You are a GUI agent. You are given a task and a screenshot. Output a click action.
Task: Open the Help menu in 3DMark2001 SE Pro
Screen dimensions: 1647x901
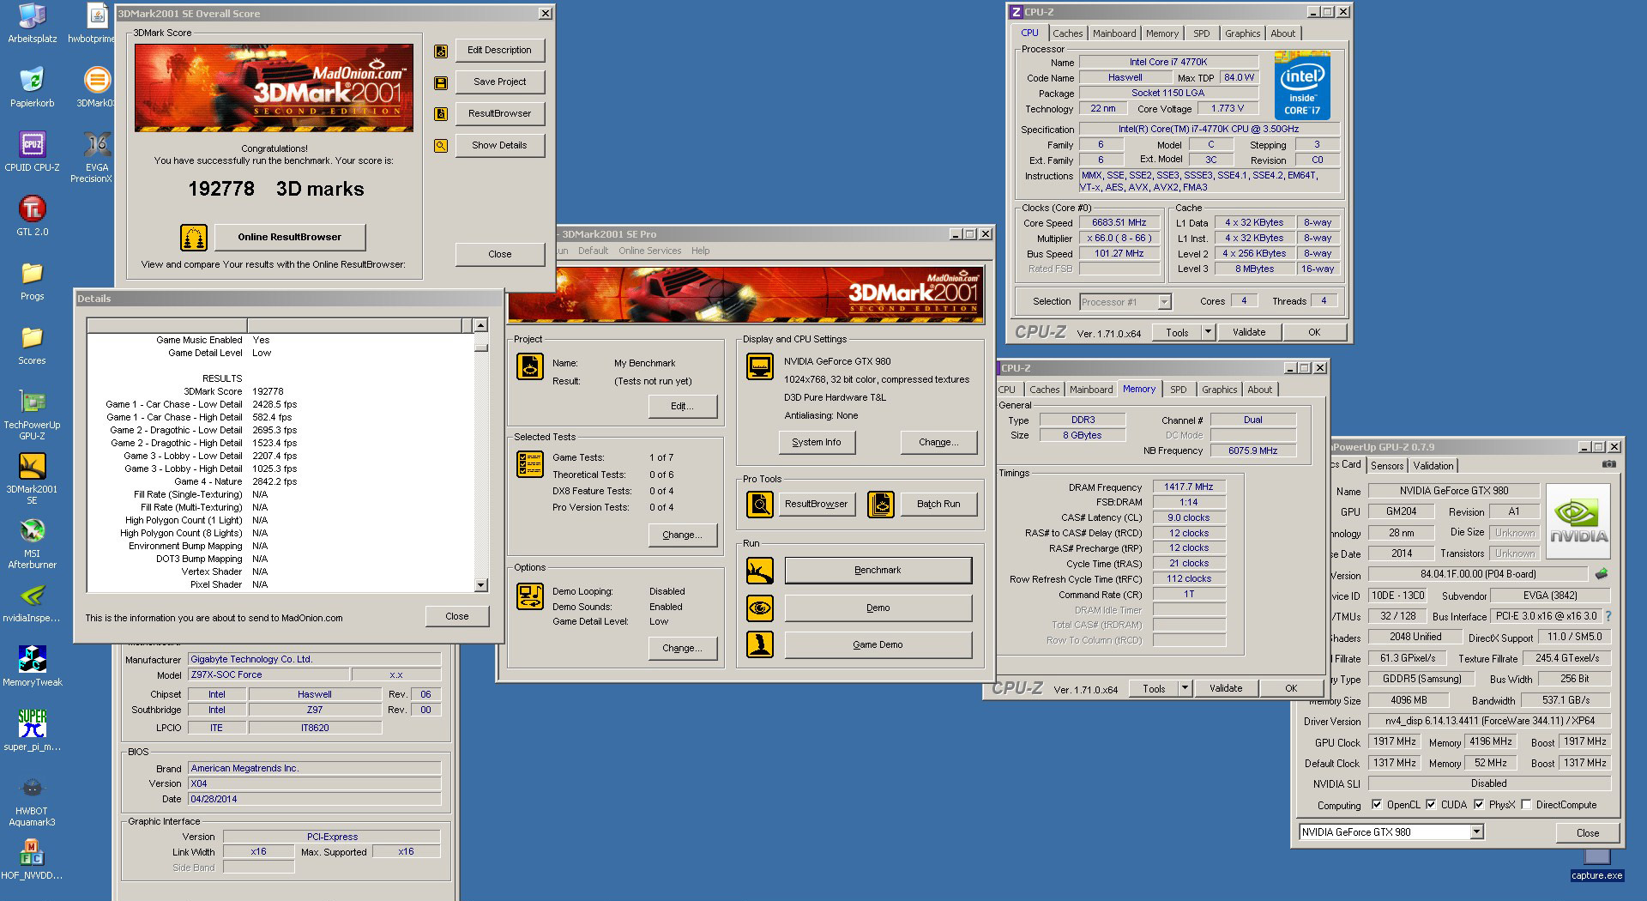pos(701,251)
